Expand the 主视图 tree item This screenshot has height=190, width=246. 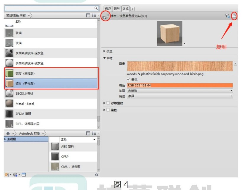click(x=5, y=139)
